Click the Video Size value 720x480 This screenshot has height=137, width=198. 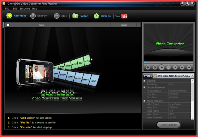[x=180, y=107]
